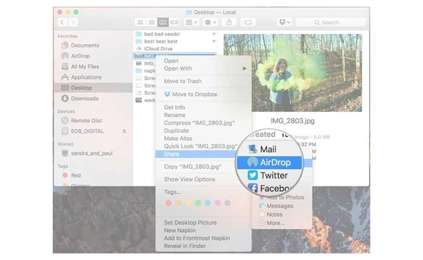Eject the EOS_DIGITAL device
The width and height of the screenshot is (423, 260).
(x=123, y=131)
